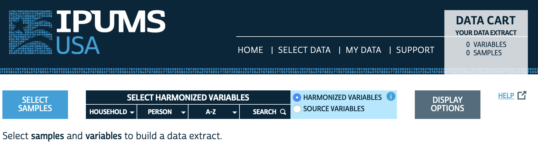Follow the Help link
This screenshot has height=154, width=538.
pos(506,96)
